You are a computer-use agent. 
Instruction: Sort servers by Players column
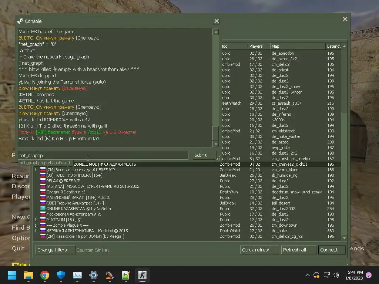[x=259, y=46]
